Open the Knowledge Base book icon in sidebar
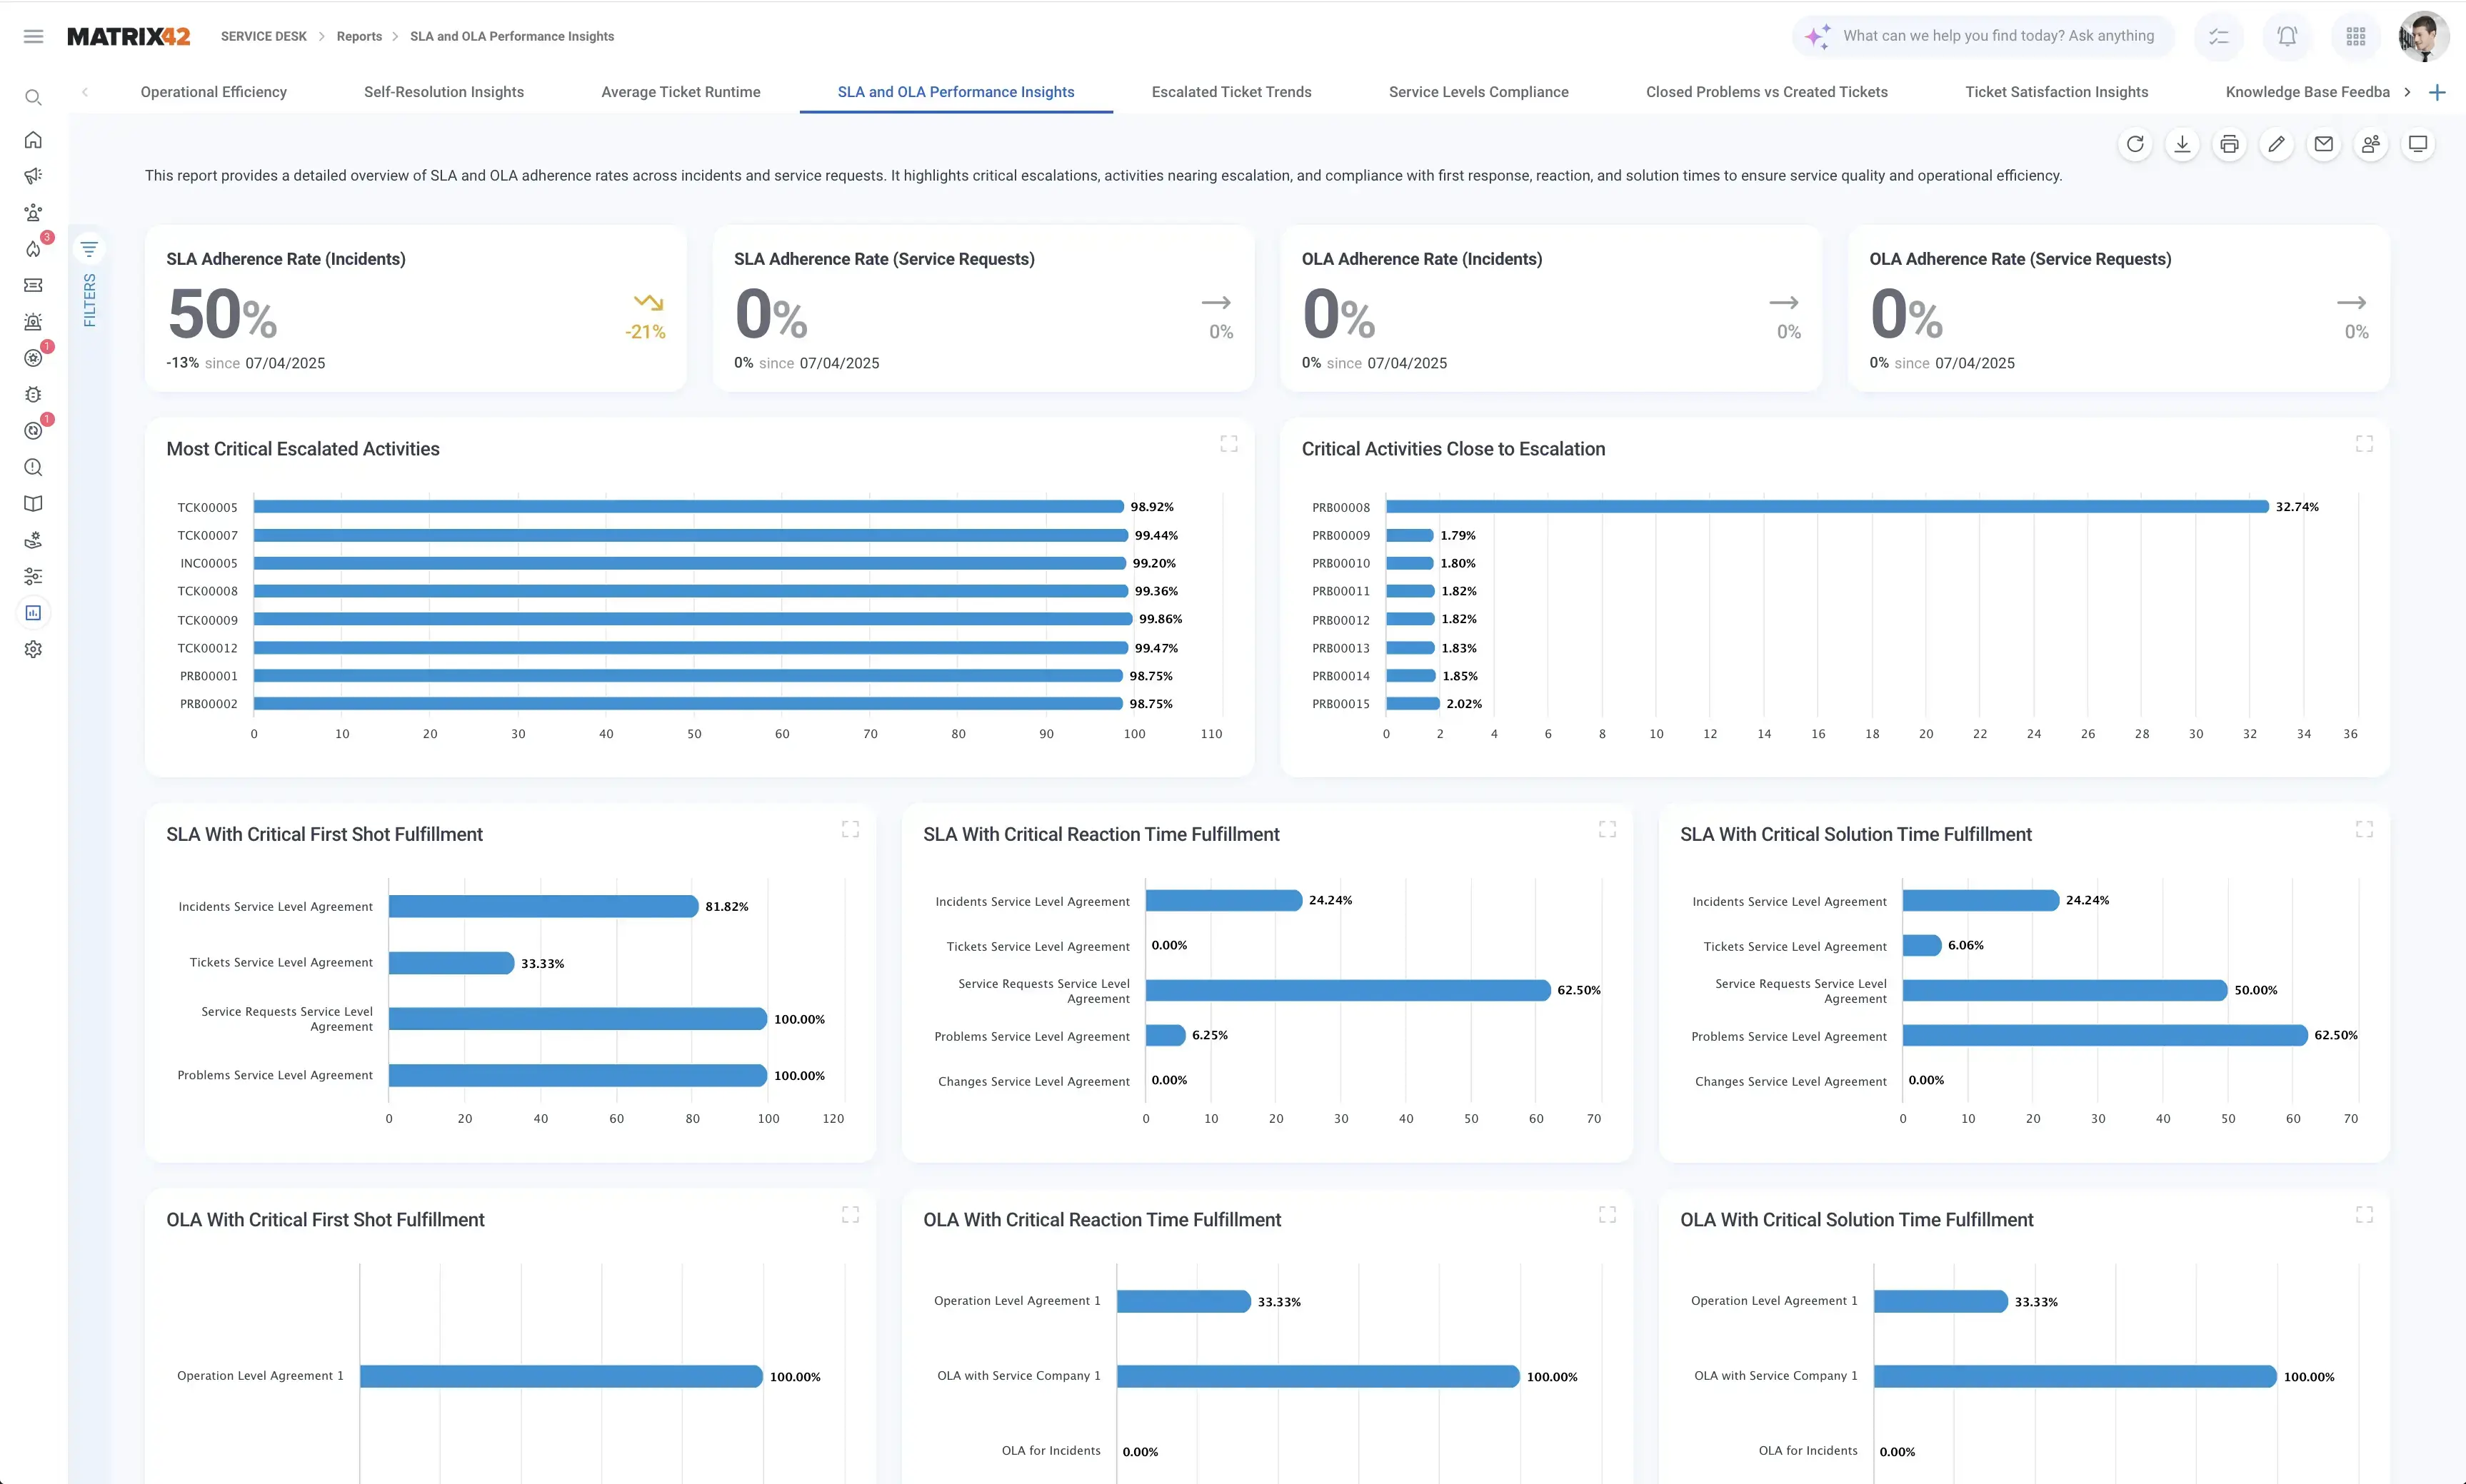This screenshot has width=2466, height=1484. pyautogui.click(x=33, y=503)
